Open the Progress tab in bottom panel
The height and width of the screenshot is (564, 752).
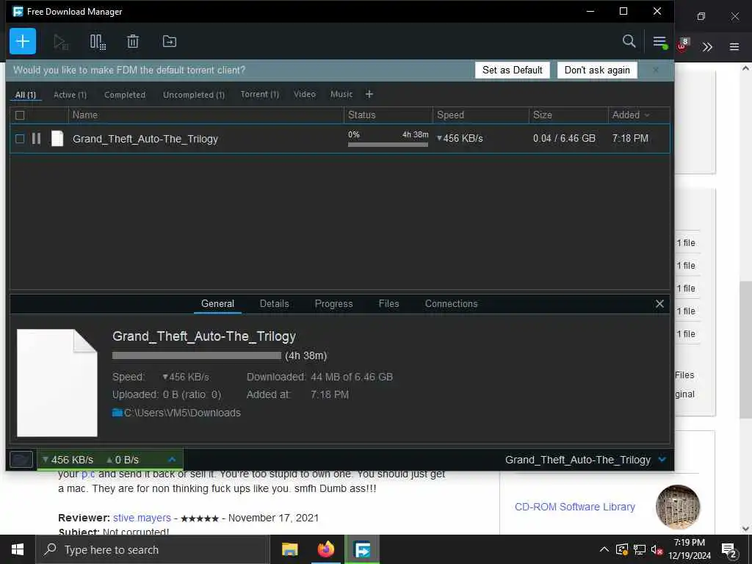click(334, 303)
